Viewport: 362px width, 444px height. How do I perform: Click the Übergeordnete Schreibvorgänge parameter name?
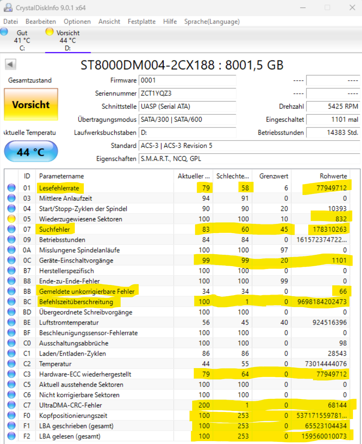click(x=86, y=312)
